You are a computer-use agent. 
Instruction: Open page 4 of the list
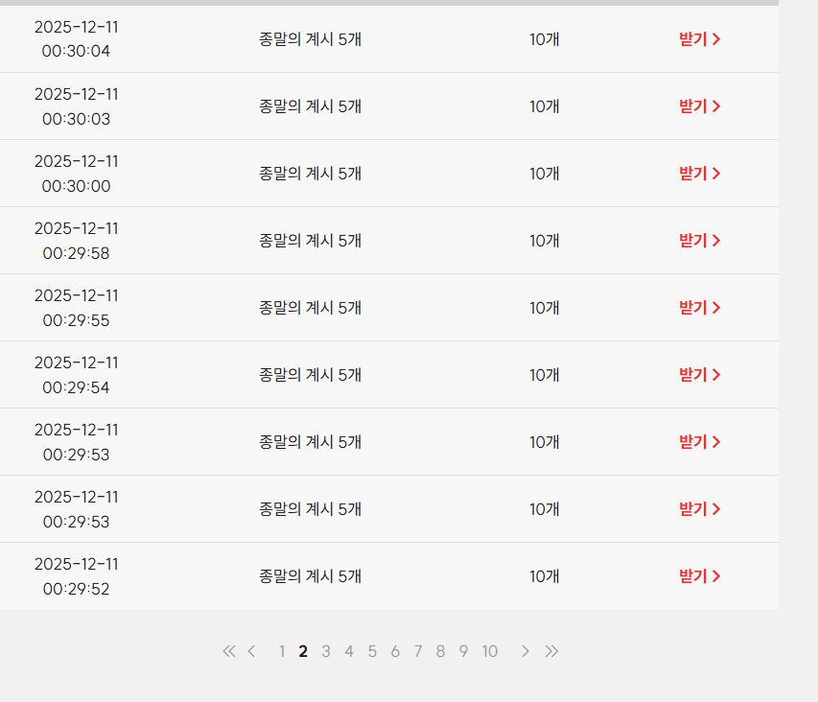[349, 651]
